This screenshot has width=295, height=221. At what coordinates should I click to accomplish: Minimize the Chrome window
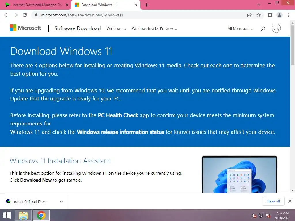270,3
